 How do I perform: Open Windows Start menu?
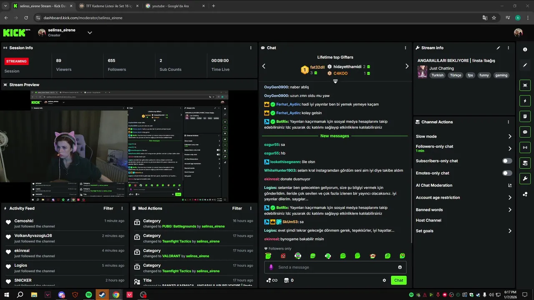coord(6,295)
